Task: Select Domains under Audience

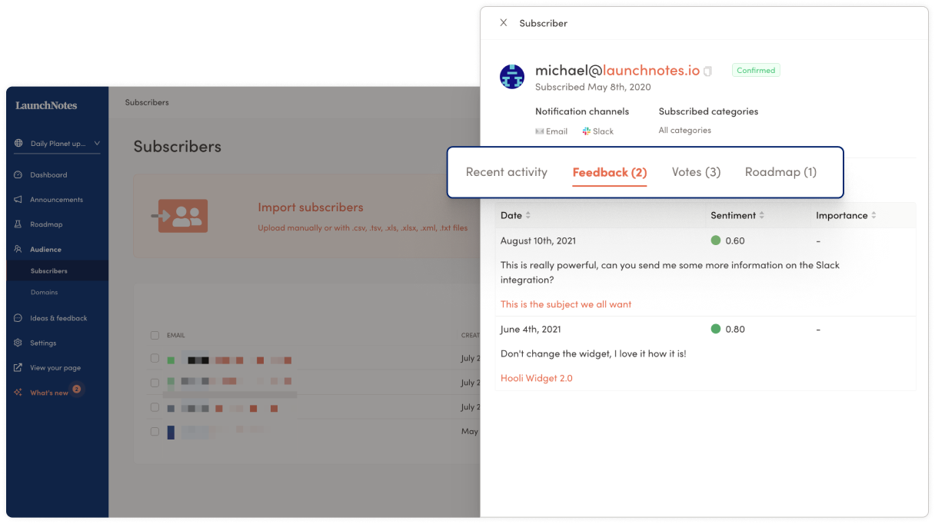Action: coord(44,293)
